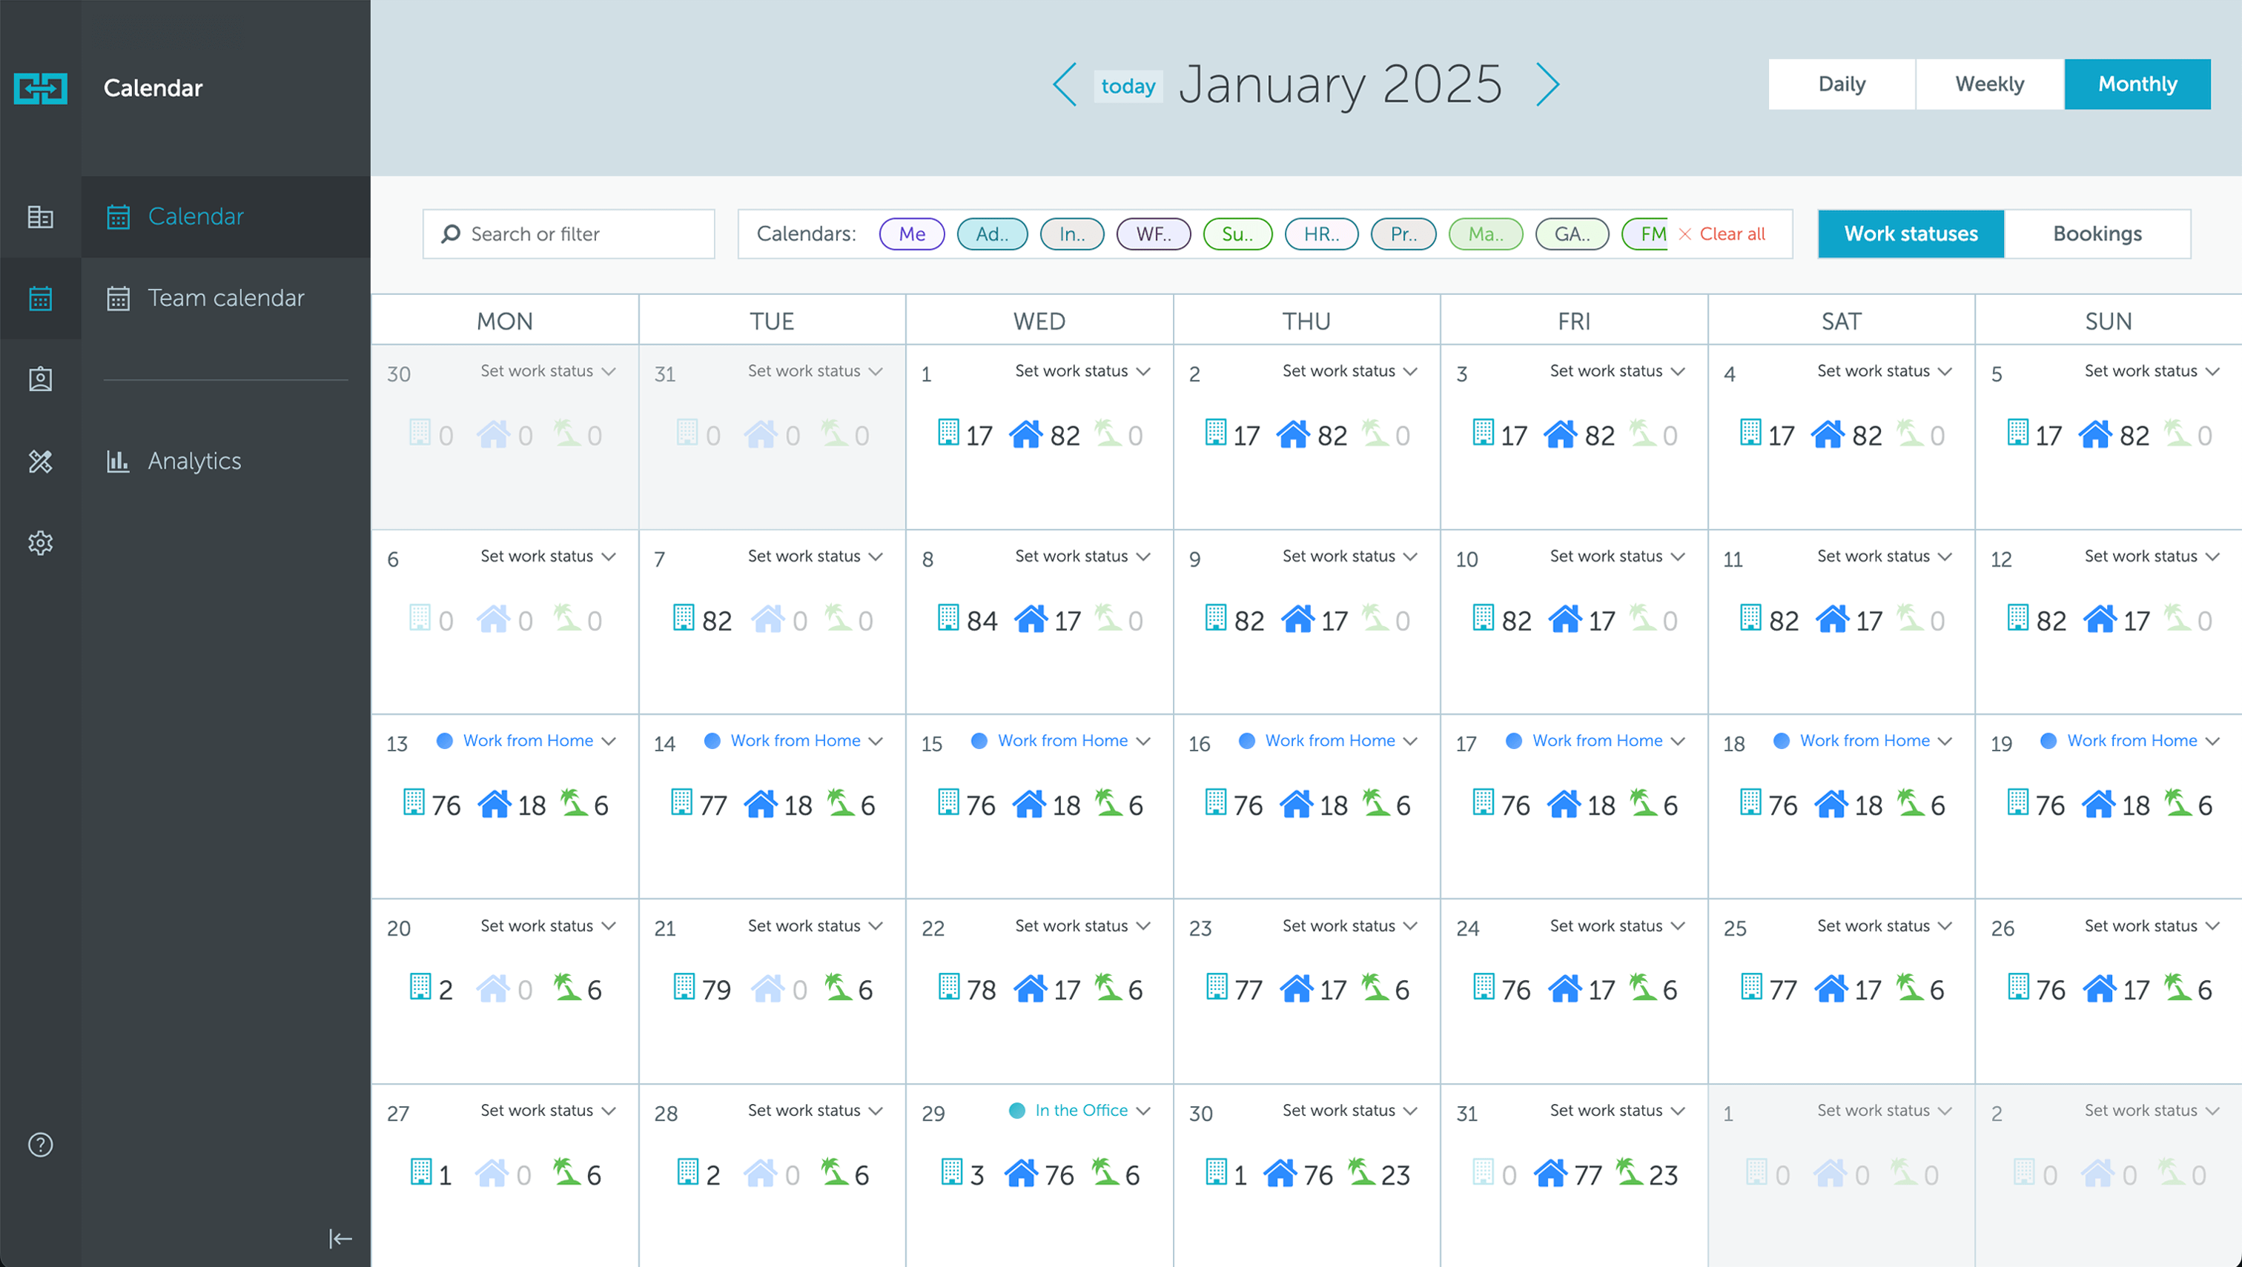This screenshot has height=1267, width=2242.
Task: Click the search magnifier icon
Action: pyautogui.click(x=450, y=233)
